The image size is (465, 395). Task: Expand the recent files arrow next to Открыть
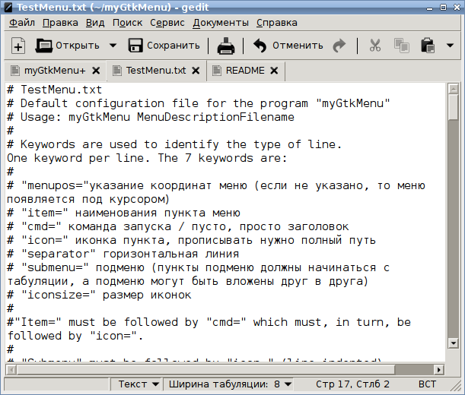click(113, 46)
